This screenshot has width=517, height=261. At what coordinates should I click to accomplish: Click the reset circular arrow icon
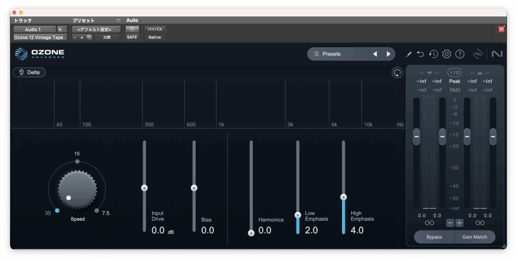click(397, 73)
